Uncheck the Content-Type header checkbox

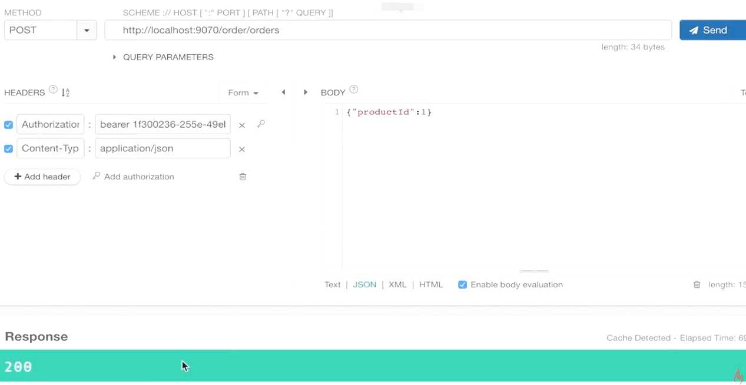pos(8,149)
